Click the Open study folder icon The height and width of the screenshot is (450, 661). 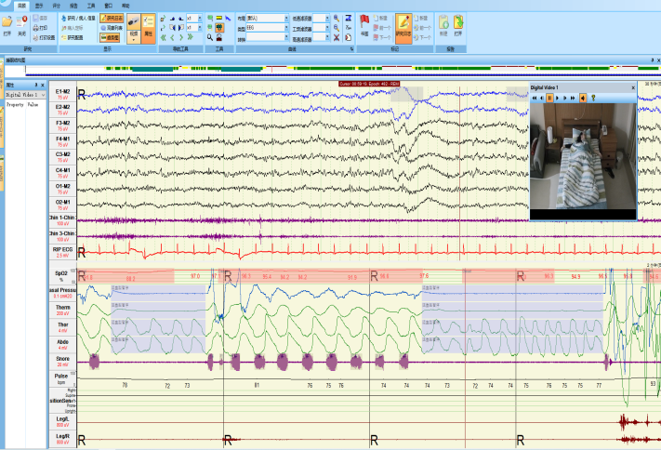pyautogui.click(x=7, y=22)
